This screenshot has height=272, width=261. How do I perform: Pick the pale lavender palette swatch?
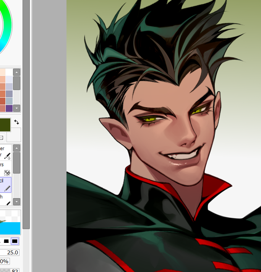[9, 79]
